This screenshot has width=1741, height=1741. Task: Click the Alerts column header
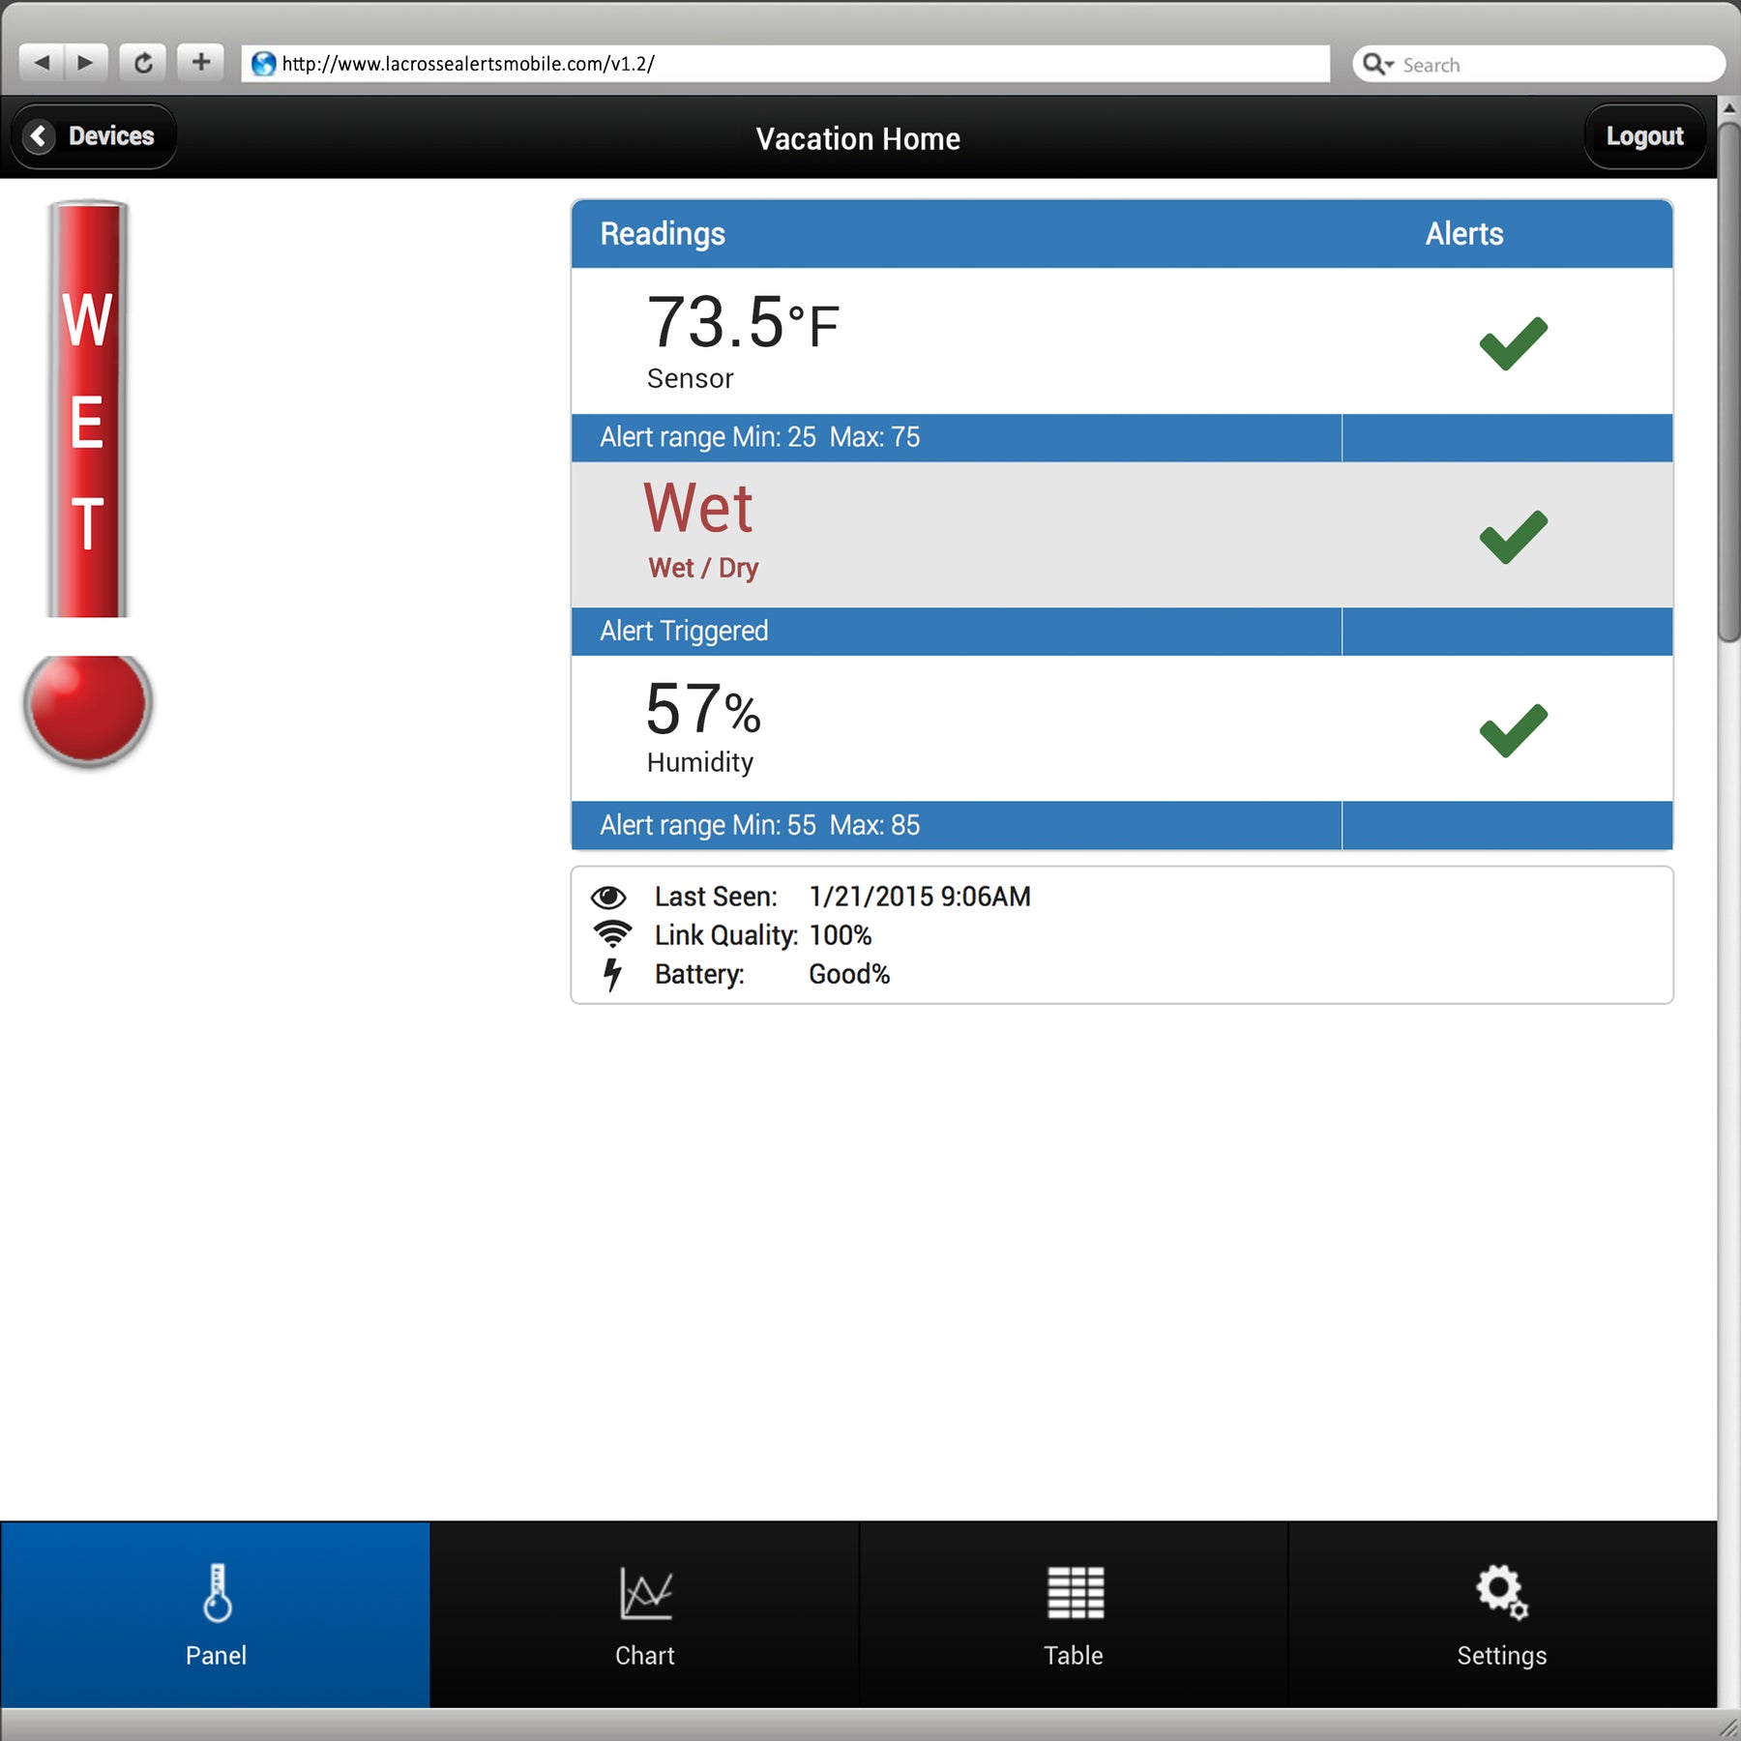click(x=1464, y=234)
